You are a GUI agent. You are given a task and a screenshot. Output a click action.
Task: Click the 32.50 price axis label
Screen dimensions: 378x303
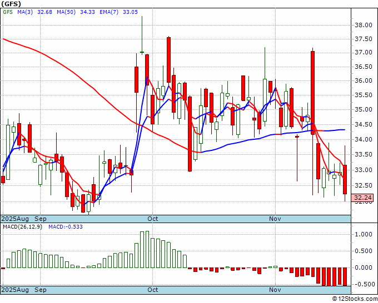pos(365,185)
